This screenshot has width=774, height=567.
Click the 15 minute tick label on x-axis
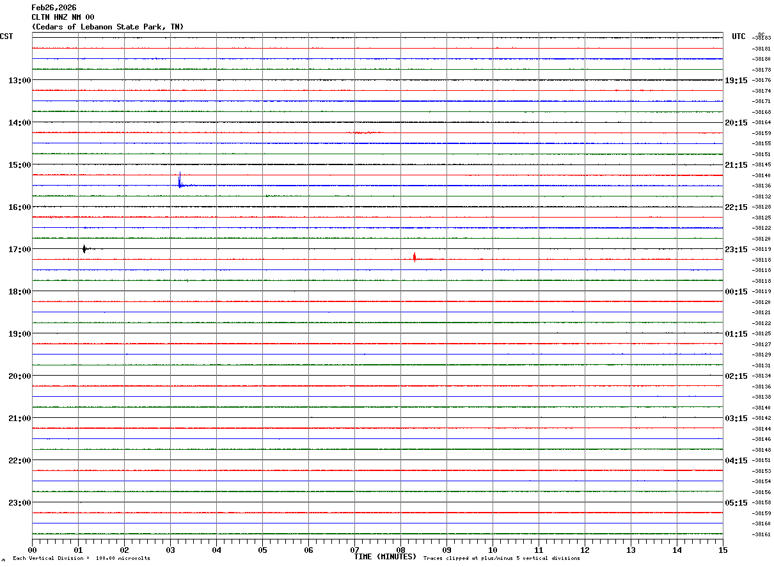(722, 550)
